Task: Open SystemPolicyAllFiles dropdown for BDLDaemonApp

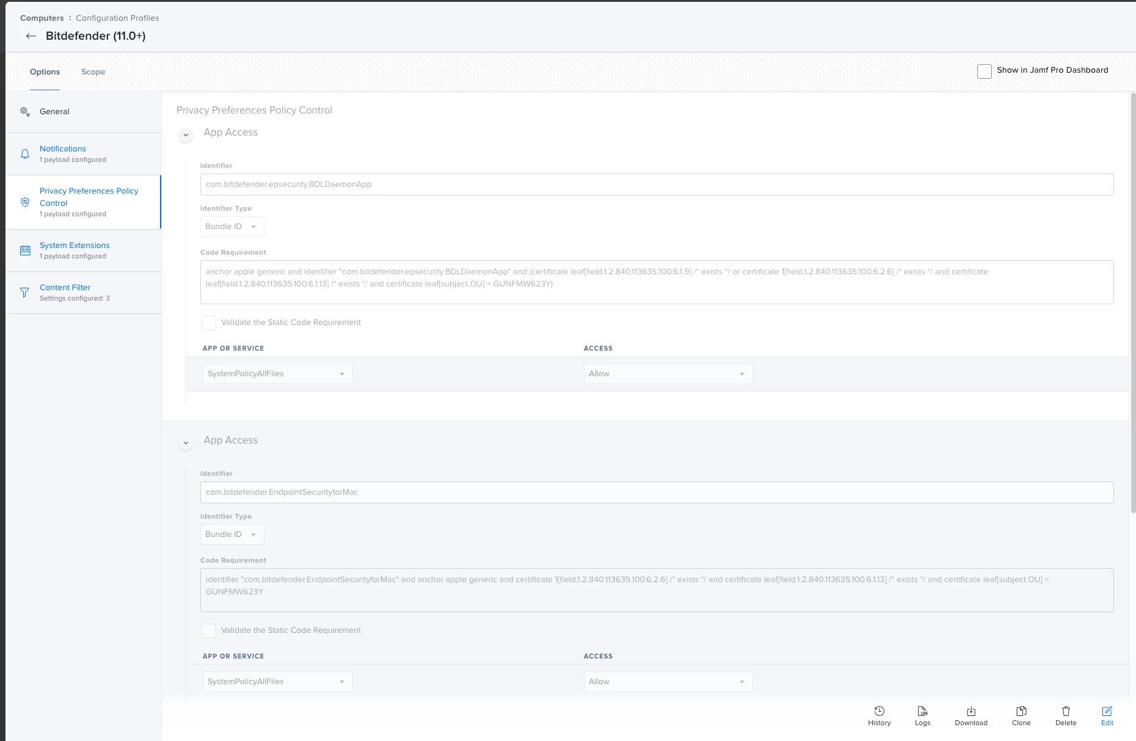Action: [x=278, y=374]
